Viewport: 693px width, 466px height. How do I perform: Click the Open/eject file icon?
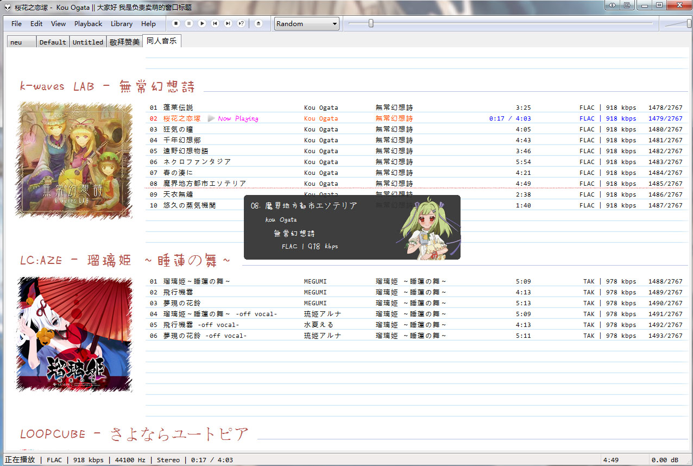[259, 23]
